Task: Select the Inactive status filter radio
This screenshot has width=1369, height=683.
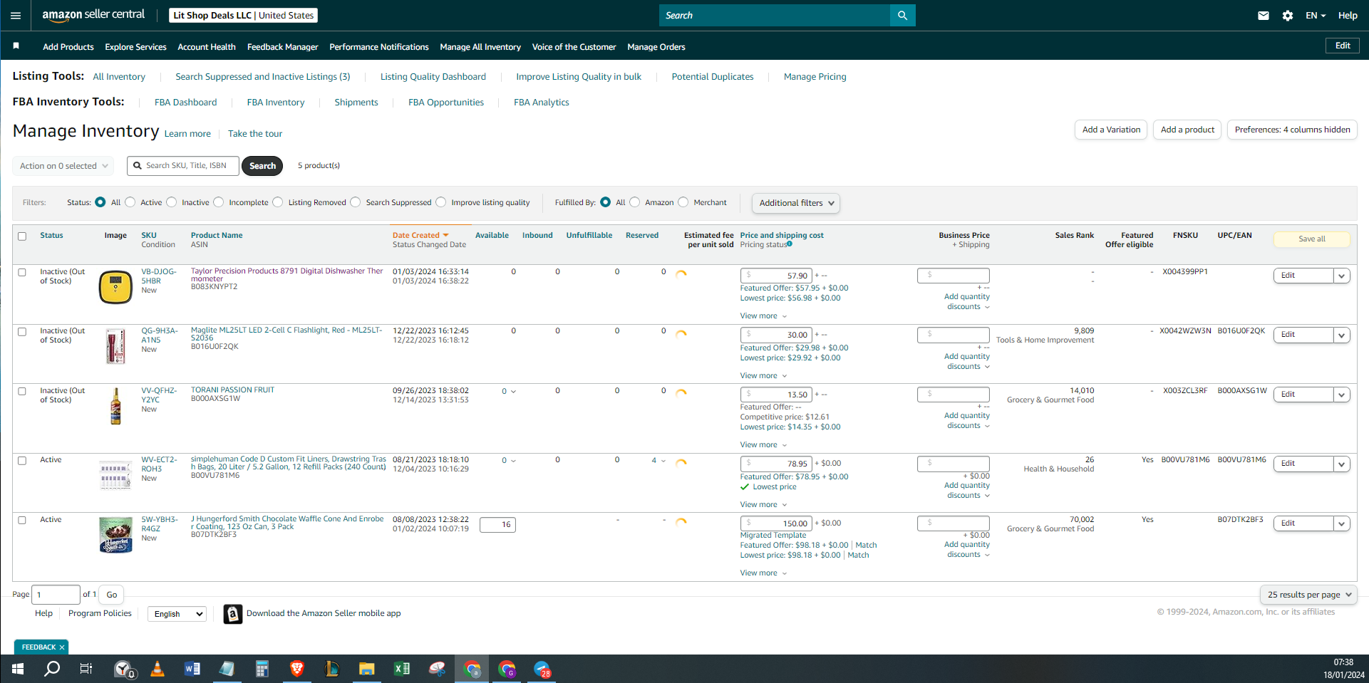Action: click(x=172, y=202)
